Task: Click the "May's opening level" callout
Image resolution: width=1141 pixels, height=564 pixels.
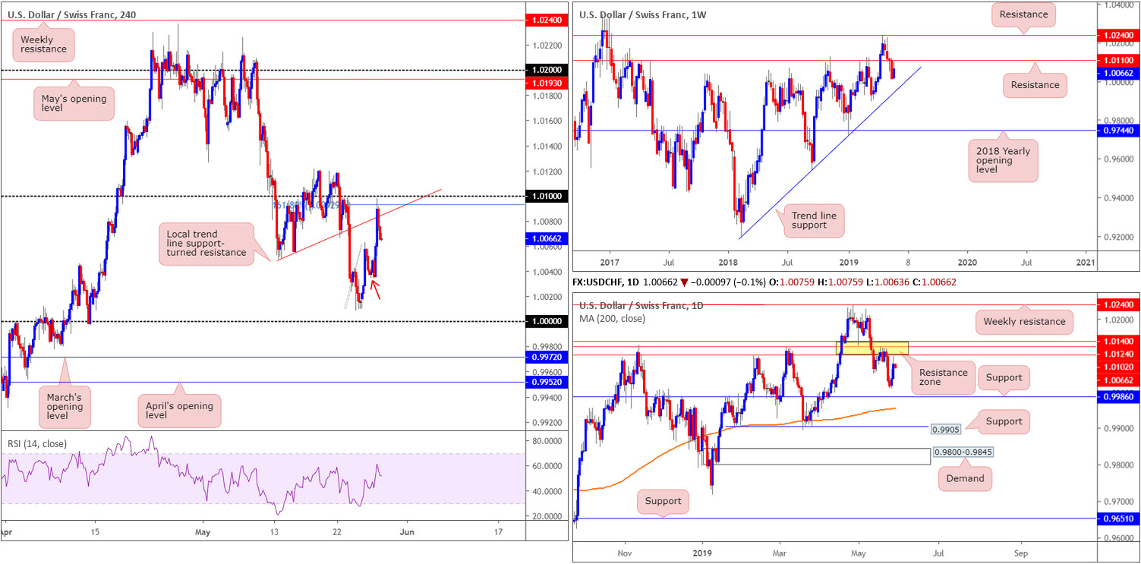Action: click(74, 104)
